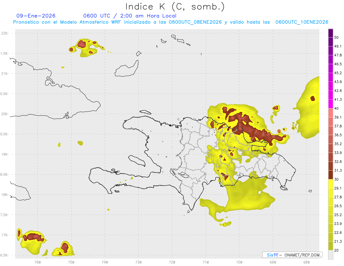The height and width of the screenshot is (266, 344).
Task: Click the "68W" longitude axis label
Action: pyautogui.click(x=306, y=262)
